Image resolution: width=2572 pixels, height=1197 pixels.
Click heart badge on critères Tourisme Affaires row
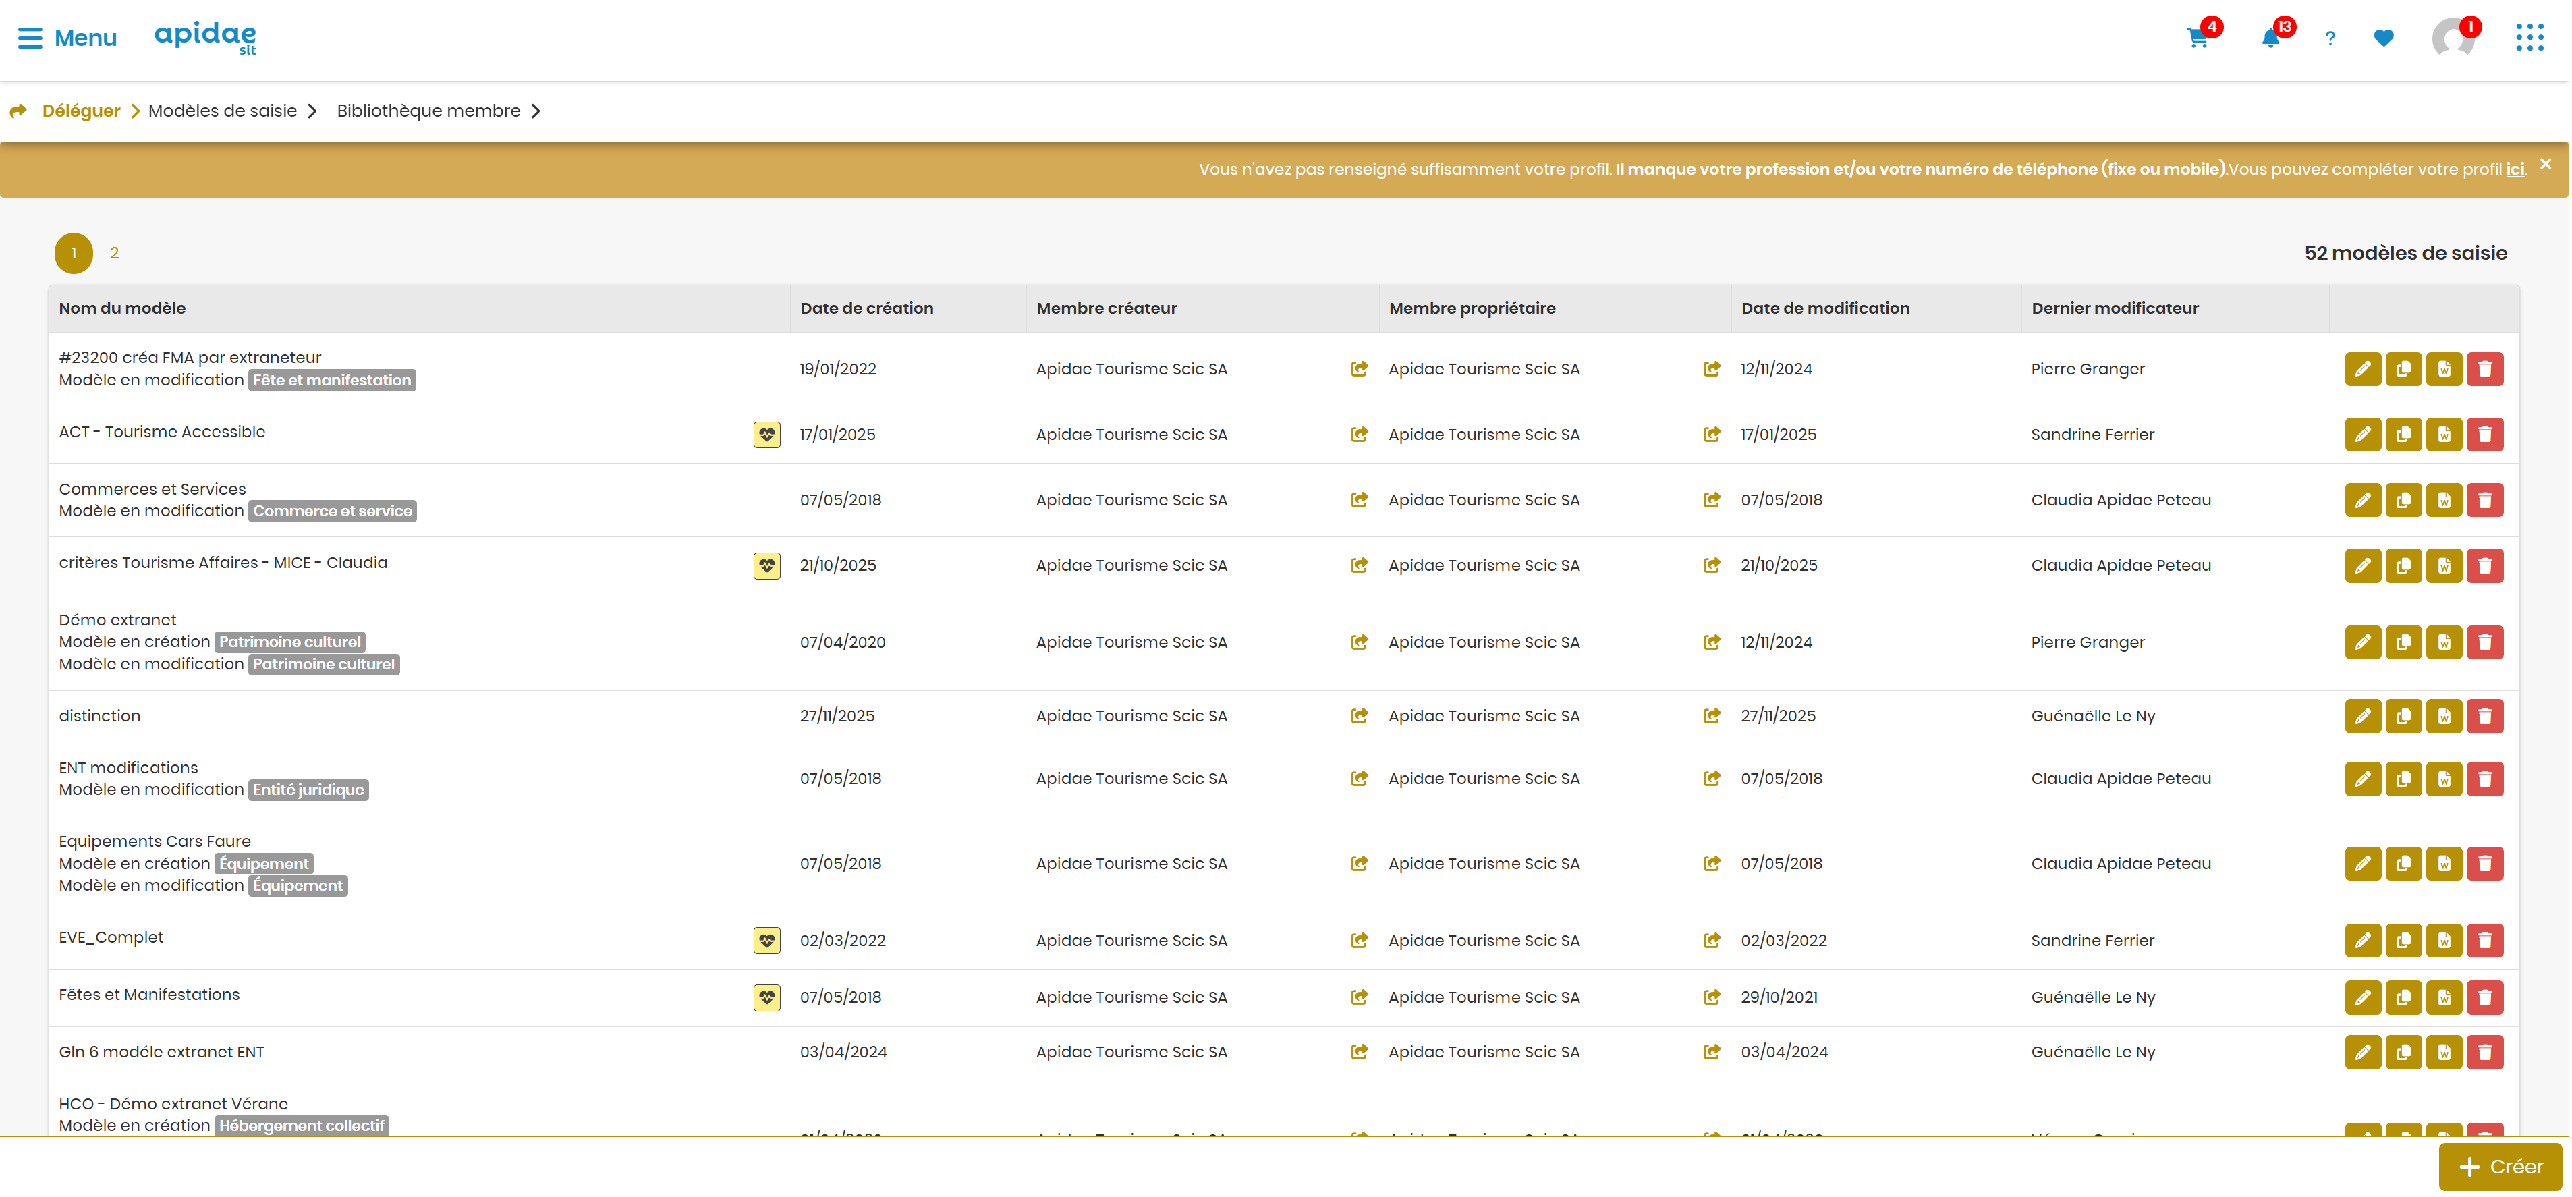[x=766, y=565]
